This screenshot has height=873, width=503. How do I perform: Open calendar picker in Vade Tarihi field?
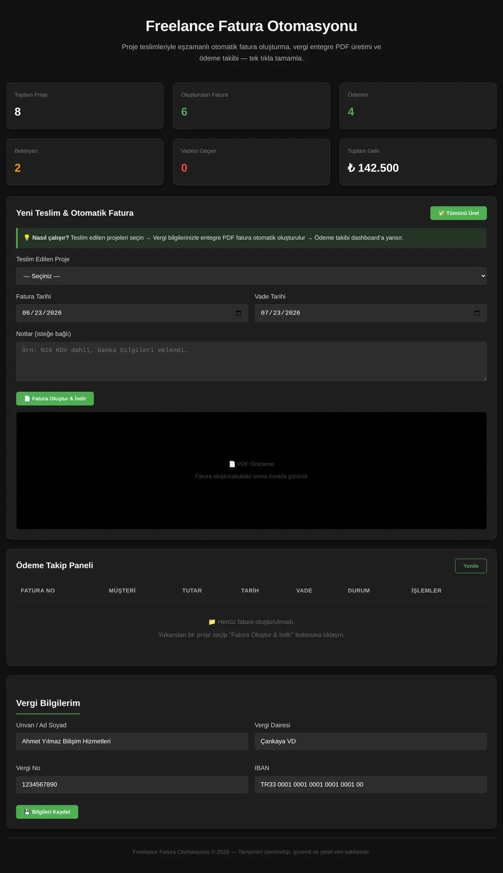[x=477, y=313]
